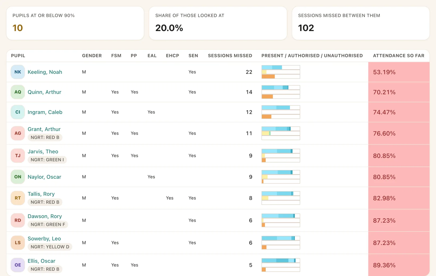Open pupil Naylor, Oscar
Screen dimensions: 436x276
(x=44, y=177)
